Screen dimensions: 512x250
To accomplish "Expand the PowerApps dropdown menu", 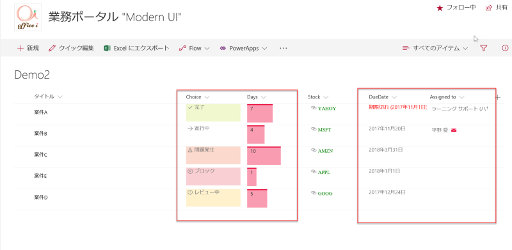I will point(244,49).
